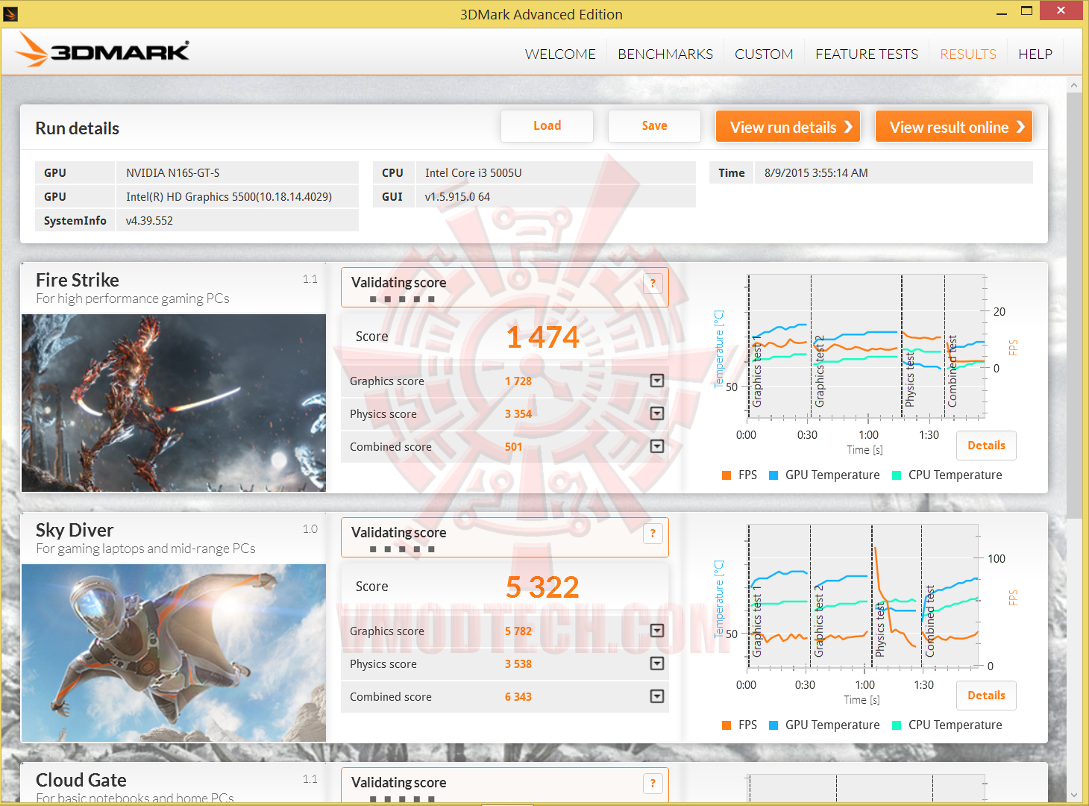Click the Save button
Image resolution: width=1089 pixels, height=806 pixels.
point(654,126)
